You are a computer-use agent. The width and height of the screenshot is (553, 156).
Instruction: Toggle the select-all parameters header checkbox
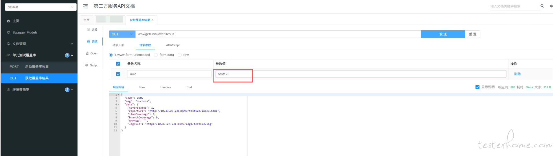118,64
